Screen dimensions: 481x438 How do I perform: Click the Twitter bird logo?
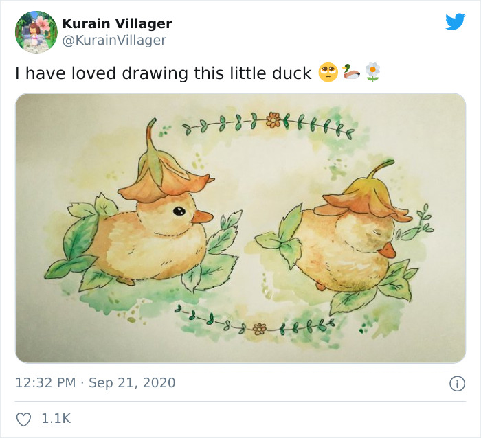[x=455, y=22]
